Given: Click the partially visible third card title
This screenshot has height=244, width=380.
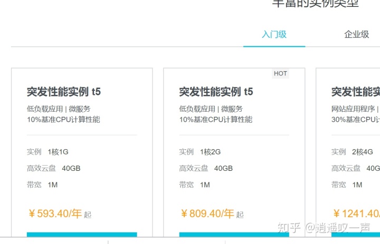Looking at the screenshot, I should pos(355,92).
